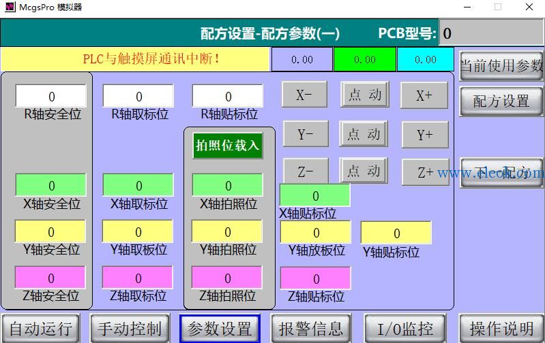Click the Y- jog button

click(306, 134)
